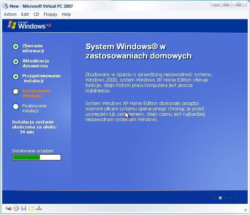Click the shared folders status icon
The image size is (250, 215).
31,208
